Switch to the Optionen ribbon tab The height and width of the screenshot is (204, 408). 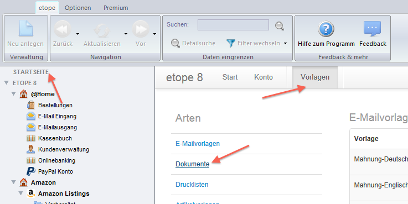tap(78, 8)
